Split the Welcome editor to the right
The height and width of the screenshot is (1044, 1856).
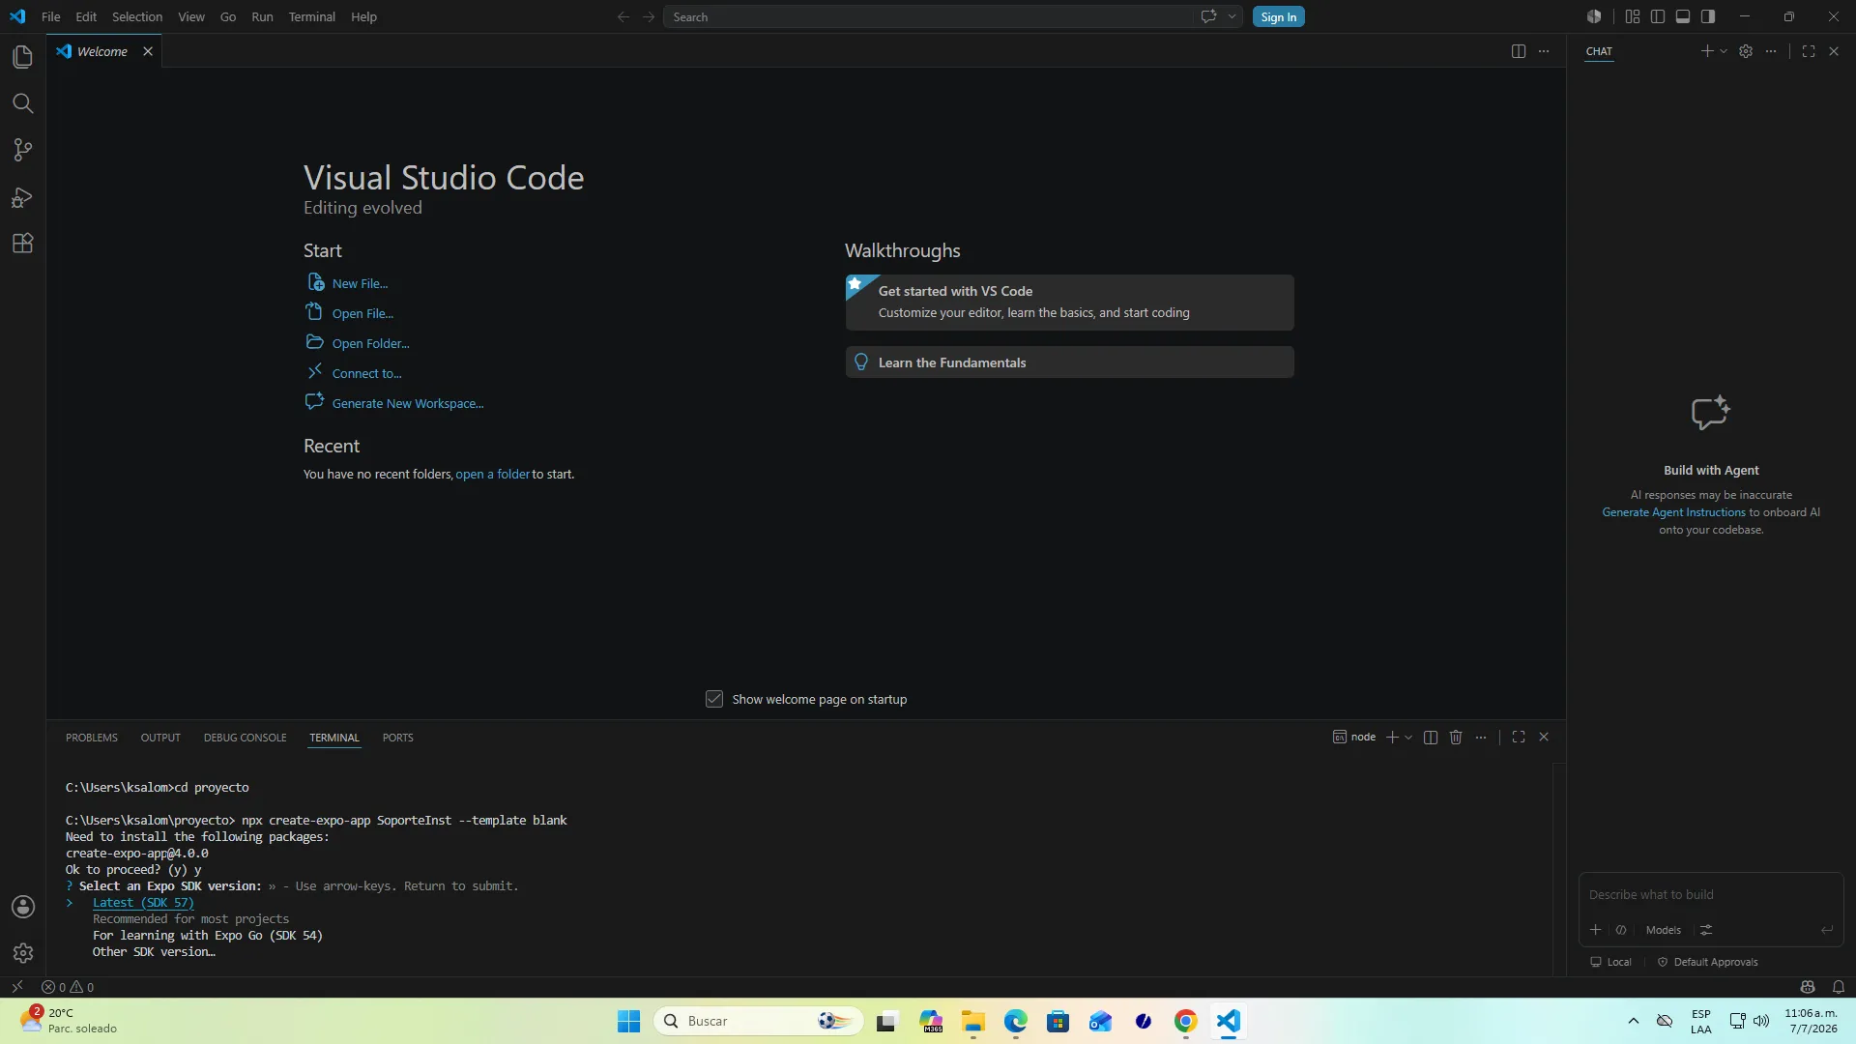coord(1519,51)
